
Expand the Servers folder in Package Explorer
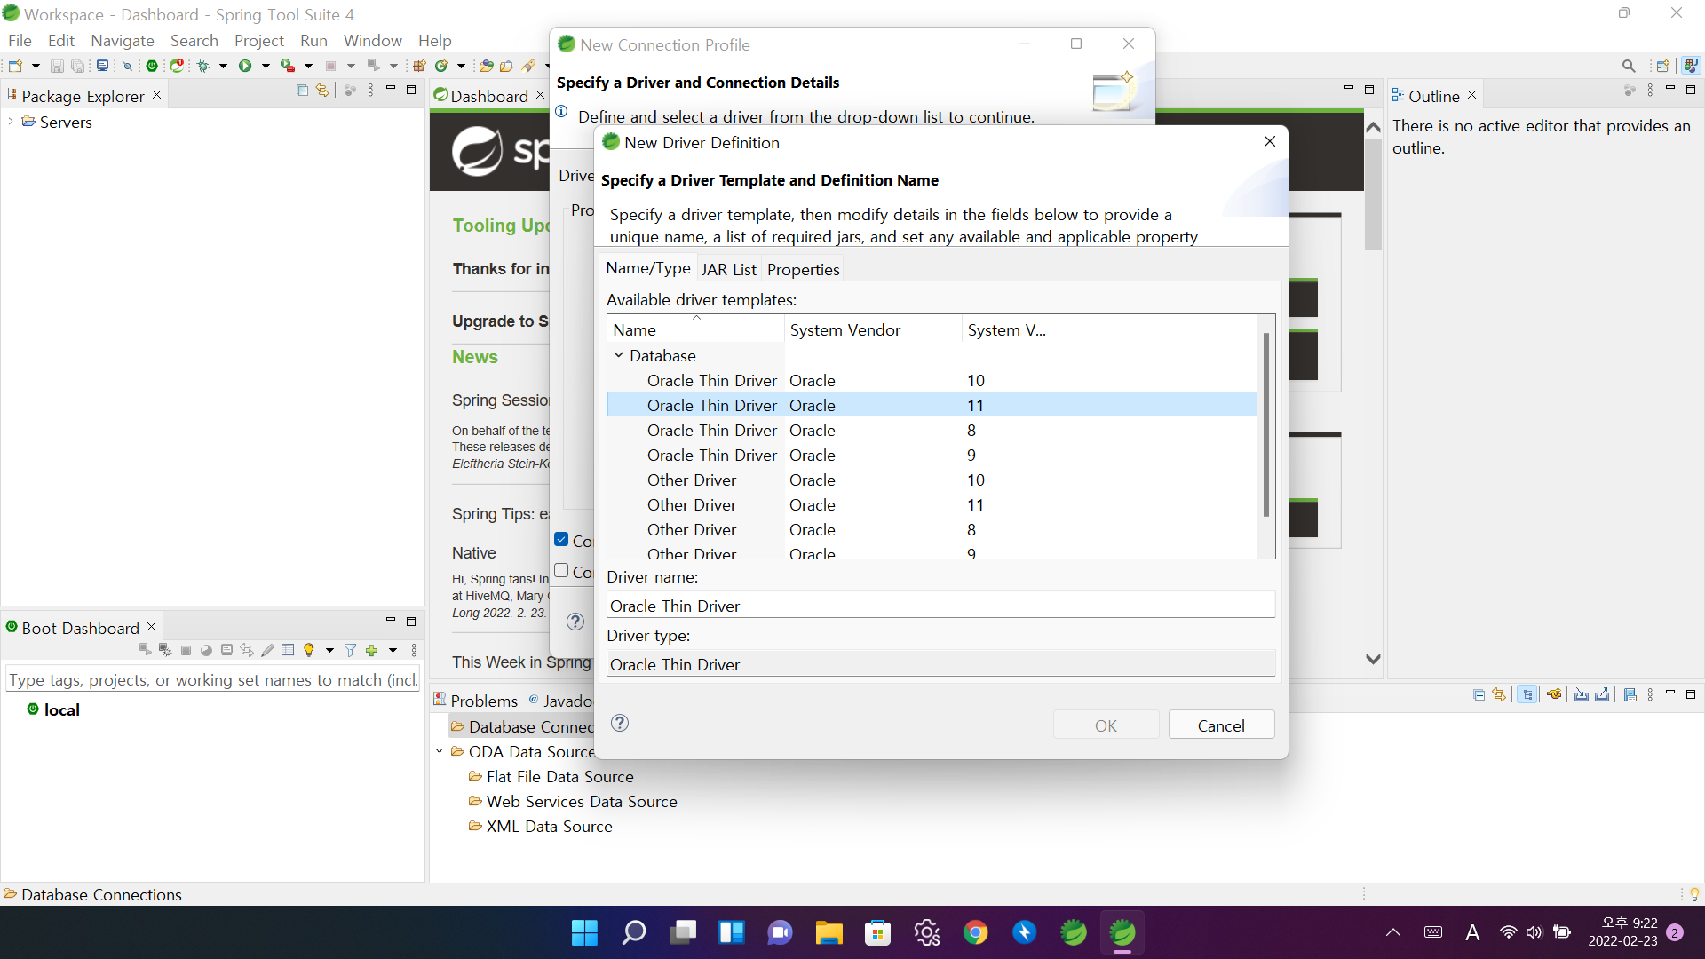tap(11, 122)
